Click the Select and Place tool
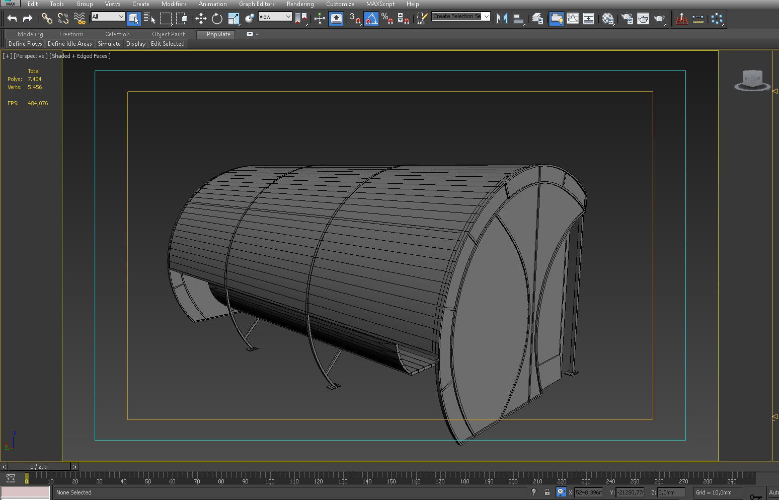Image resolution: width=779 pixels, height=500 pixels. (x=250, y=19)
